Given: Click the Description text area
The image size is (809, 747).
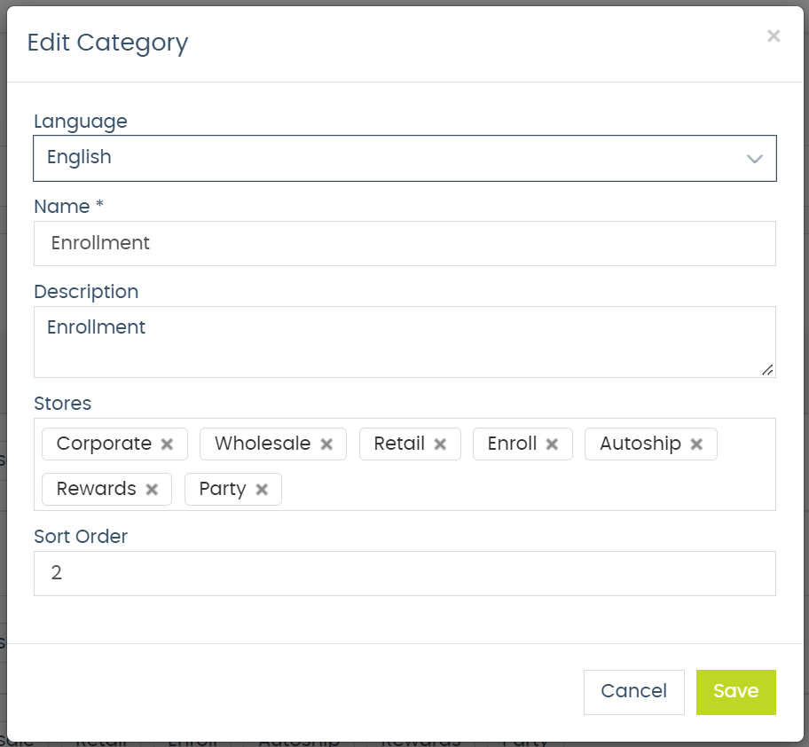Looking at the screenshot, I should (404, 342).
